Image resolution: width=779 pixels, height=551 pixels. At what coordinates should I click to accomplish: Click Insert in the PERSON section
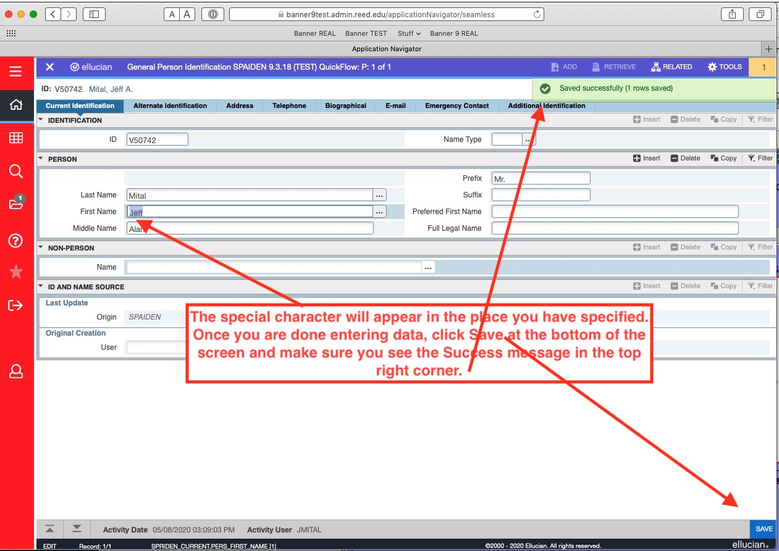click(647, 159)
